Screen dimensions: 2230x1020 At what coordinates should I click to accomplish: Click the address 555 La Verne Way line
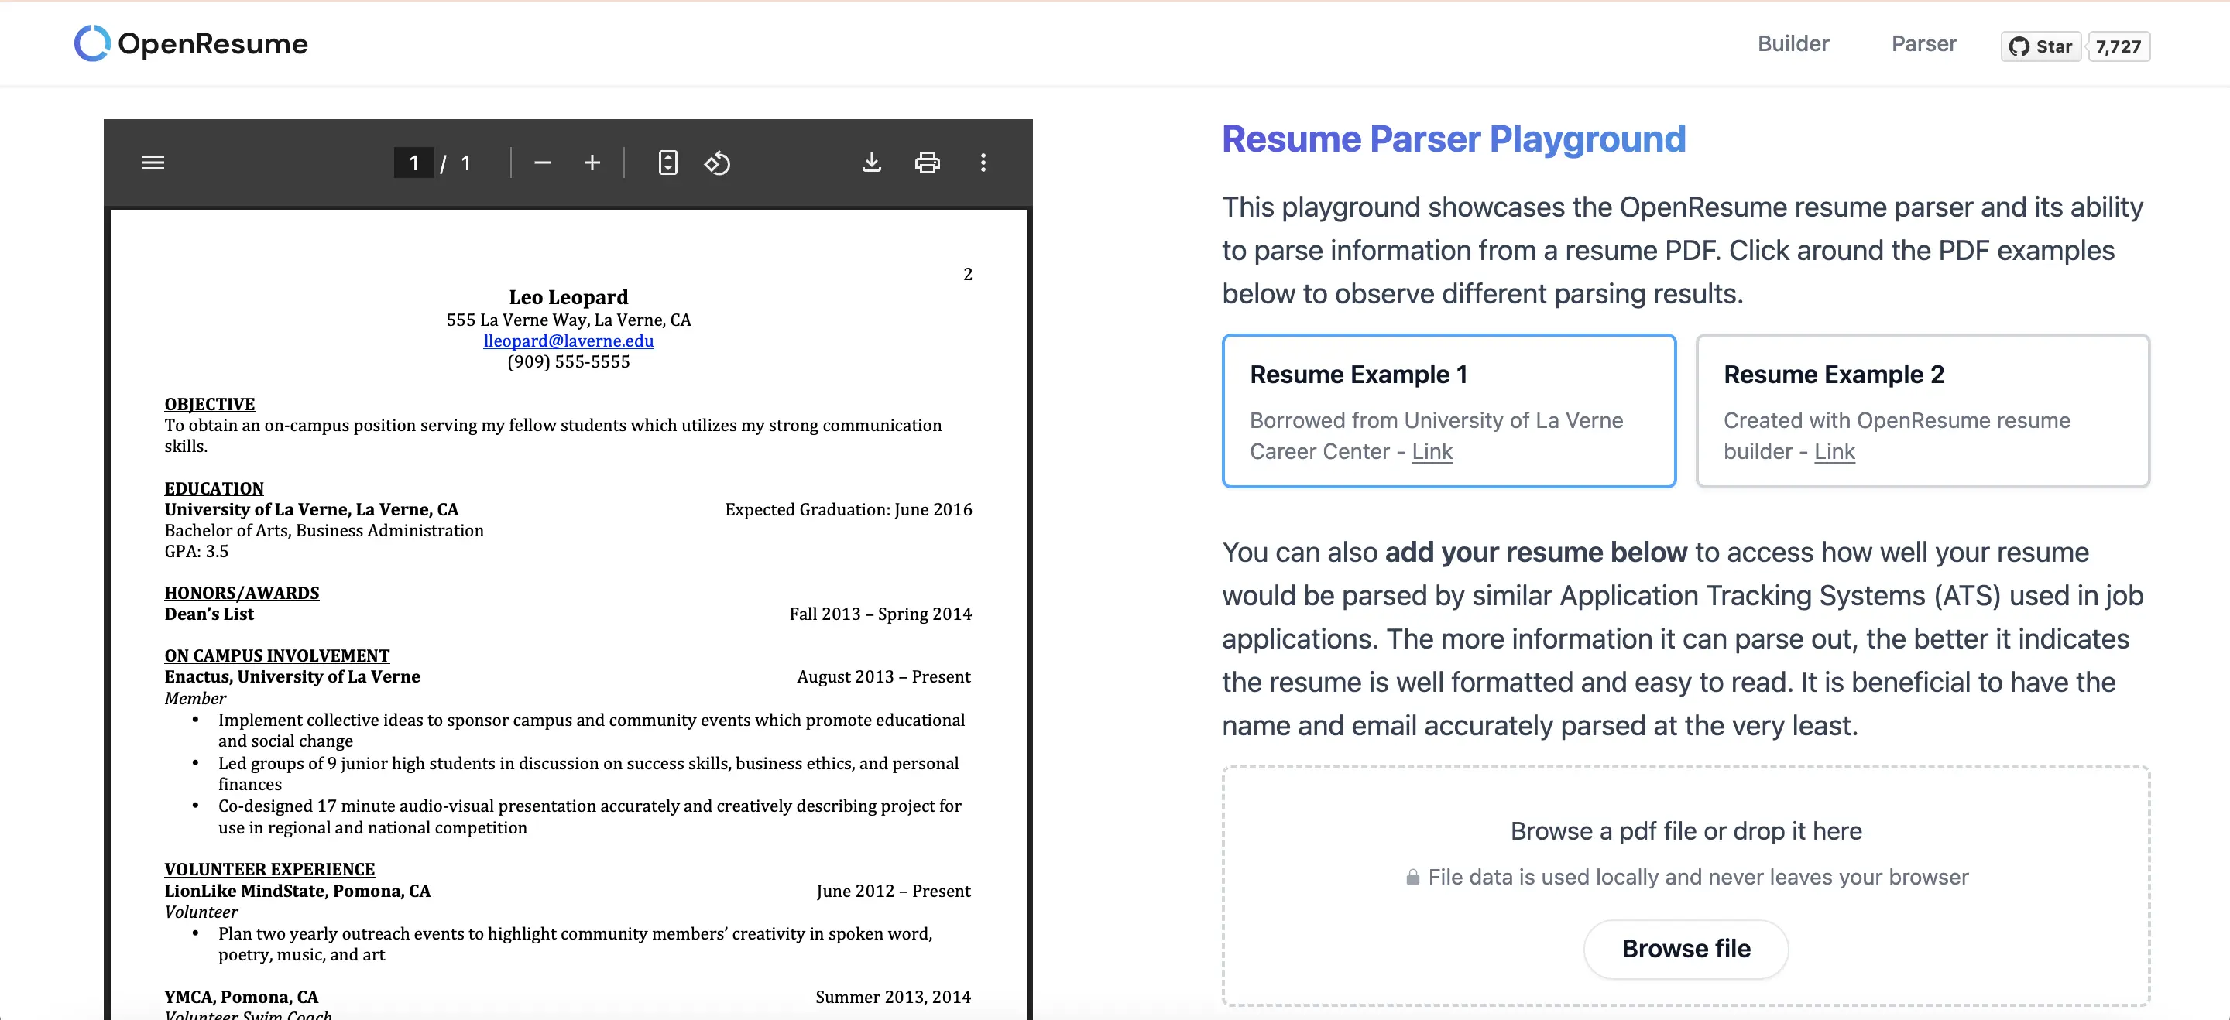click(x=569, y=320)
